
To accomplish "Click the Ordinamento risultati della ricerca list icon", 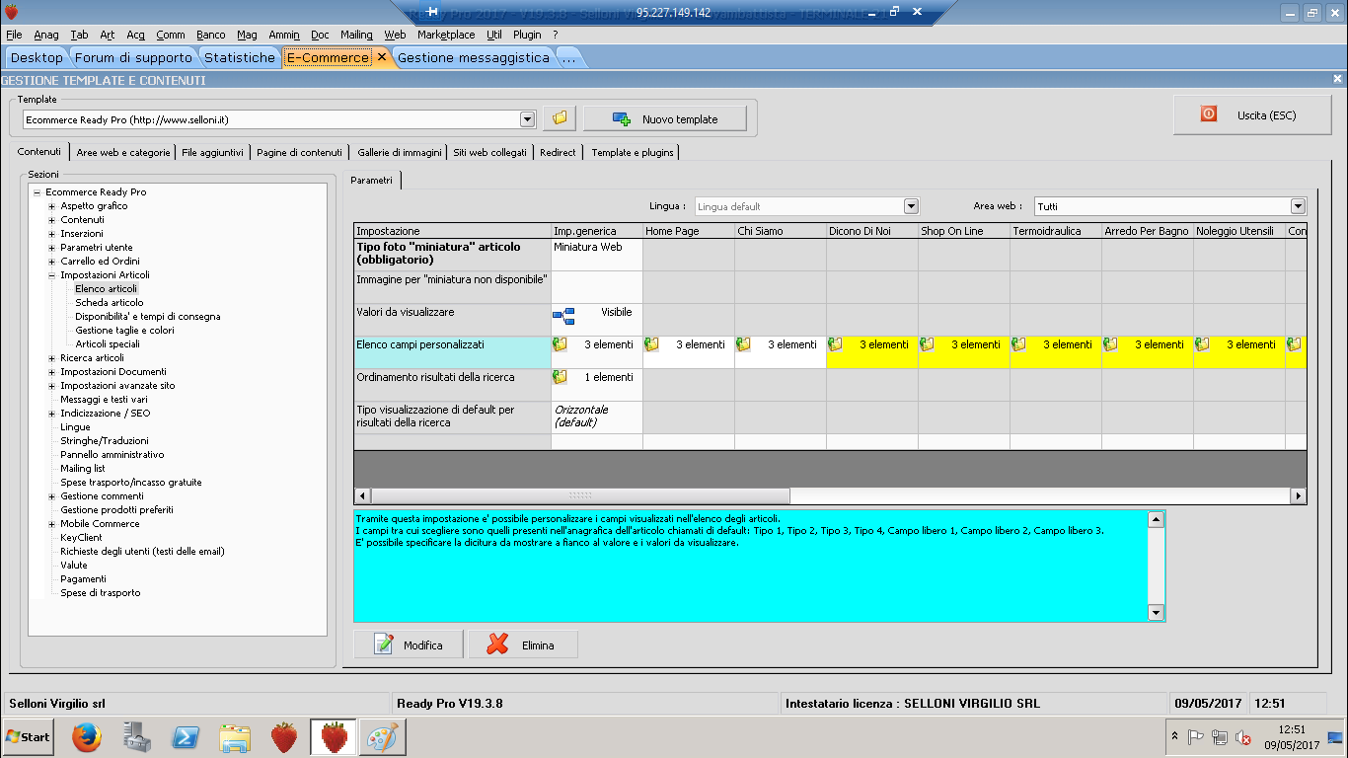I will pos(561,377).
